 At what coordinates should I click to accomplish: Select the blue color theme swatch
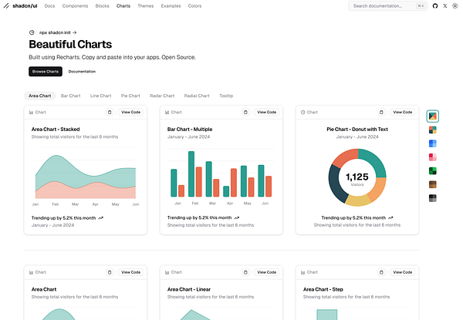click(x=433, y=143)
